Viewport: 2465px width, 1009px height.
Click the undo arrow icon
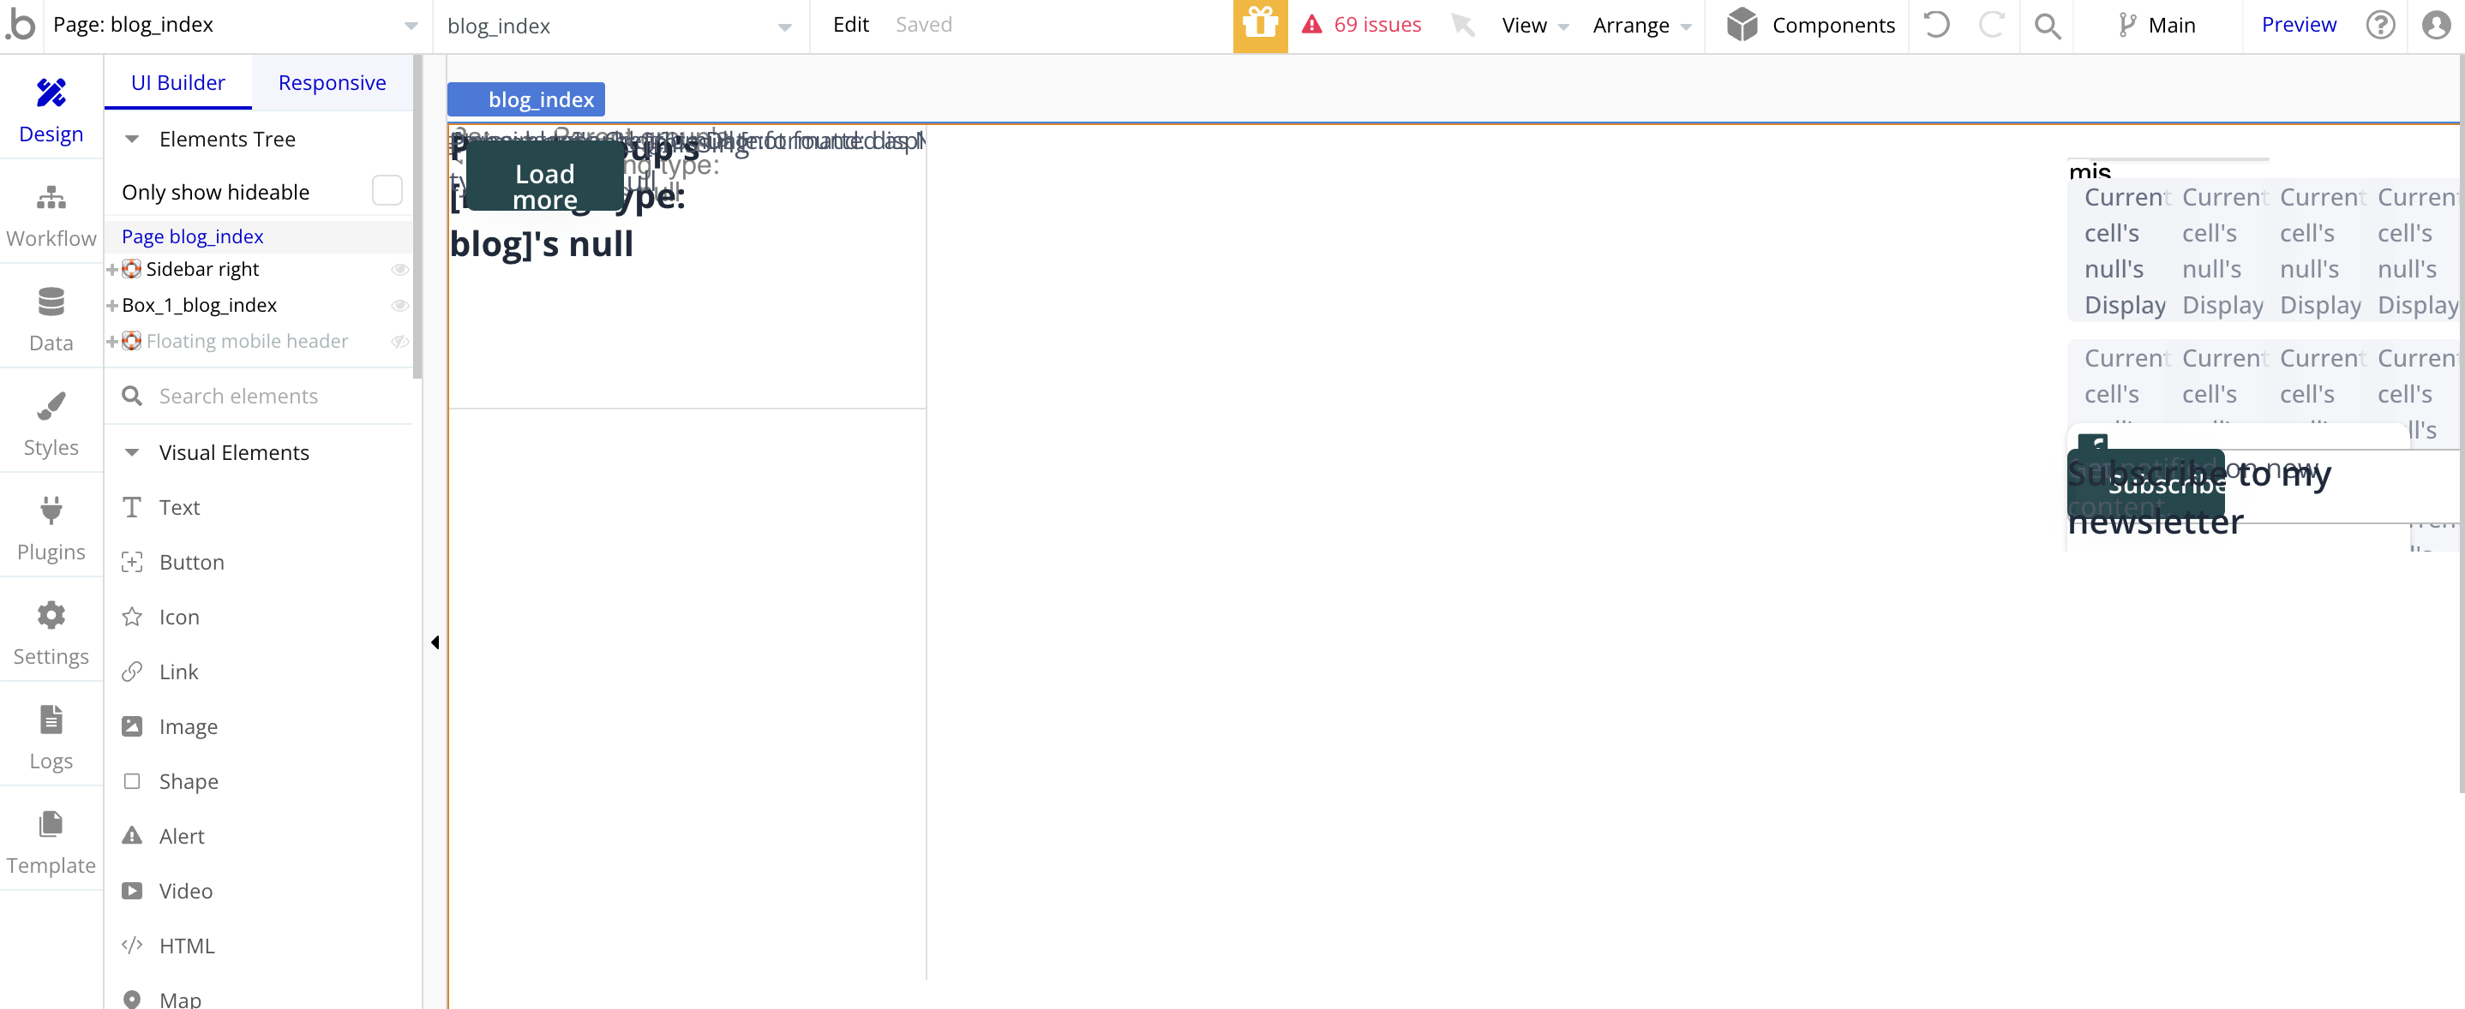point(1936,25)
